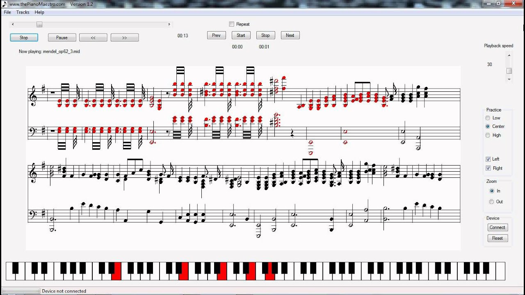525x295 pixels.
Task: Click the 'Device not connected' status text
Action: click(64, 291)
